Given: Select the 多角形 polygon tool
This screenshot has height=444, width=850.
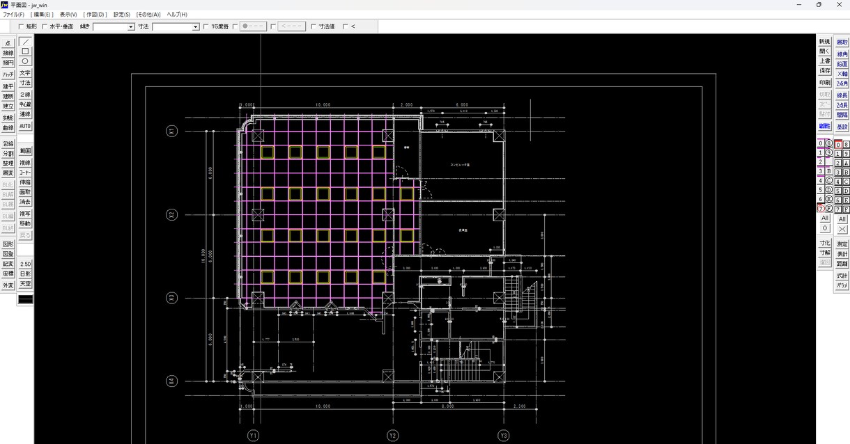Looking at the screenshot, I should [x=8, y=118].
